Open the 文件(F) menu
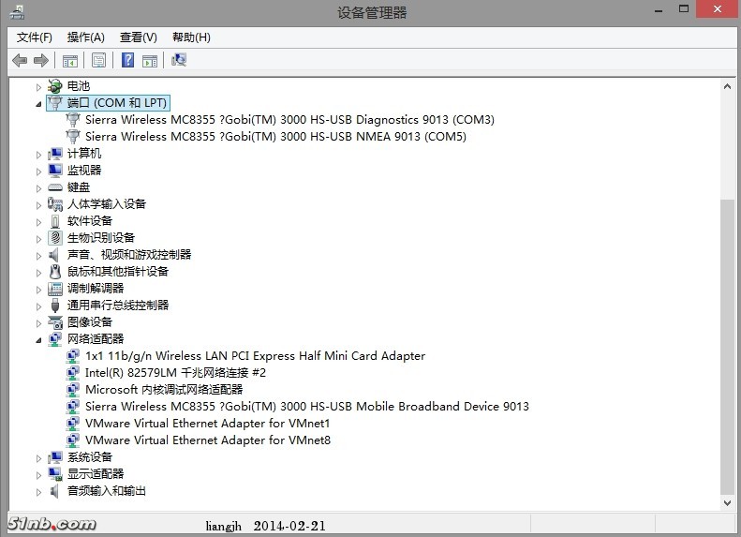The height and width of the screenshot is (537, 741). (x=35, y=37)
